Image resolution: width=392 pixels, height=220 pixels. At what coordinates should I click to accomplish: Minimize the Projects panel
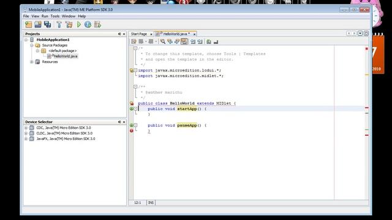point(119,34)
